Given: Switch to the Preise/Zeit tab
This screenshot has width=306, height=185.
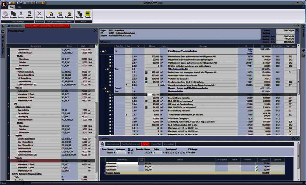Looking at the screenshot, I should pos(156,144).
